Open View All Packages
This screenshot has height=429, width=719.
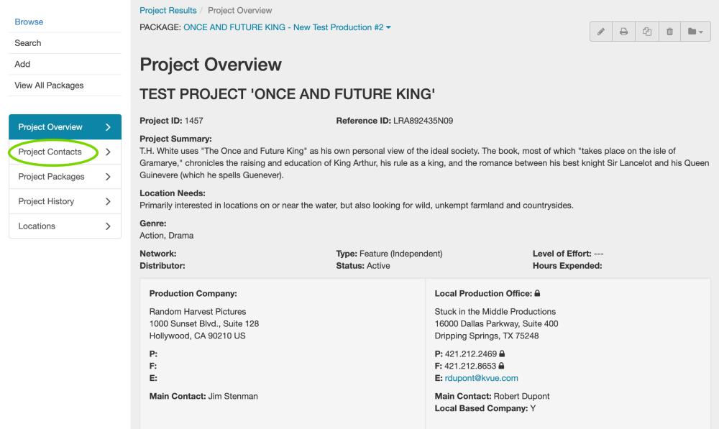point(49,86)
